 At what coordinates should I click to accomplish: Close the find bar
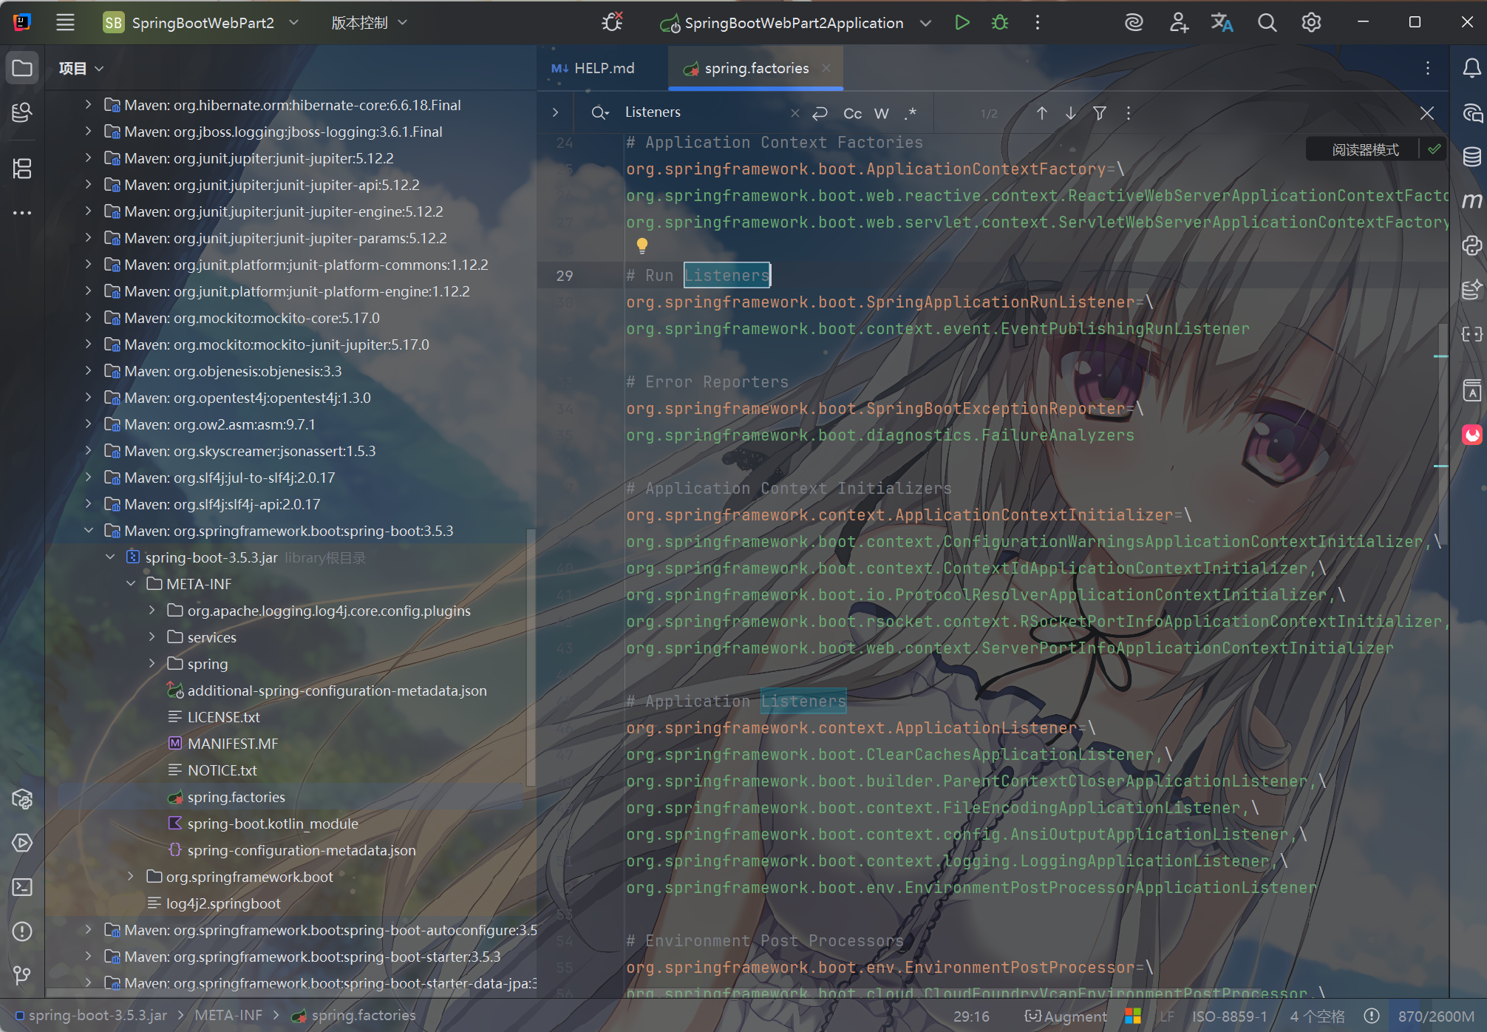coord(1426,112)
